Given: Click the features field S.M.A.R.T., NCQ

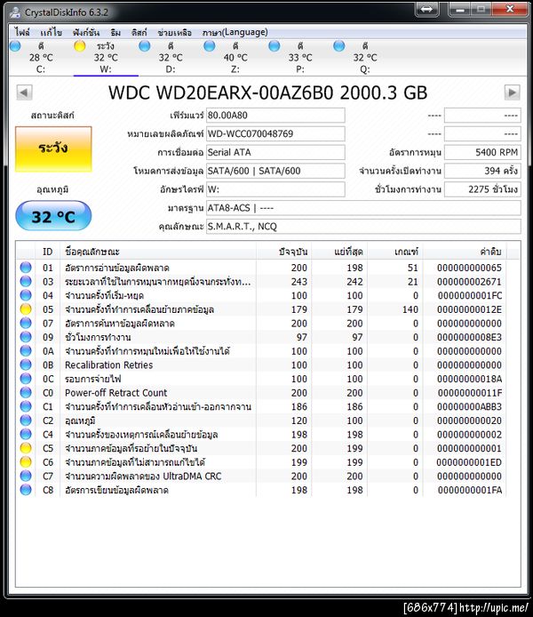Looking at the screenshot, I should tap(363, 227).
